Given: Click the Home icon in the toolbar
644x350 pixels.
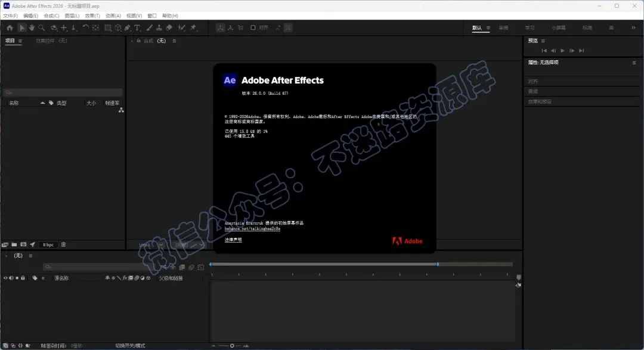Looking at the screenshot, I should (10, 27).
